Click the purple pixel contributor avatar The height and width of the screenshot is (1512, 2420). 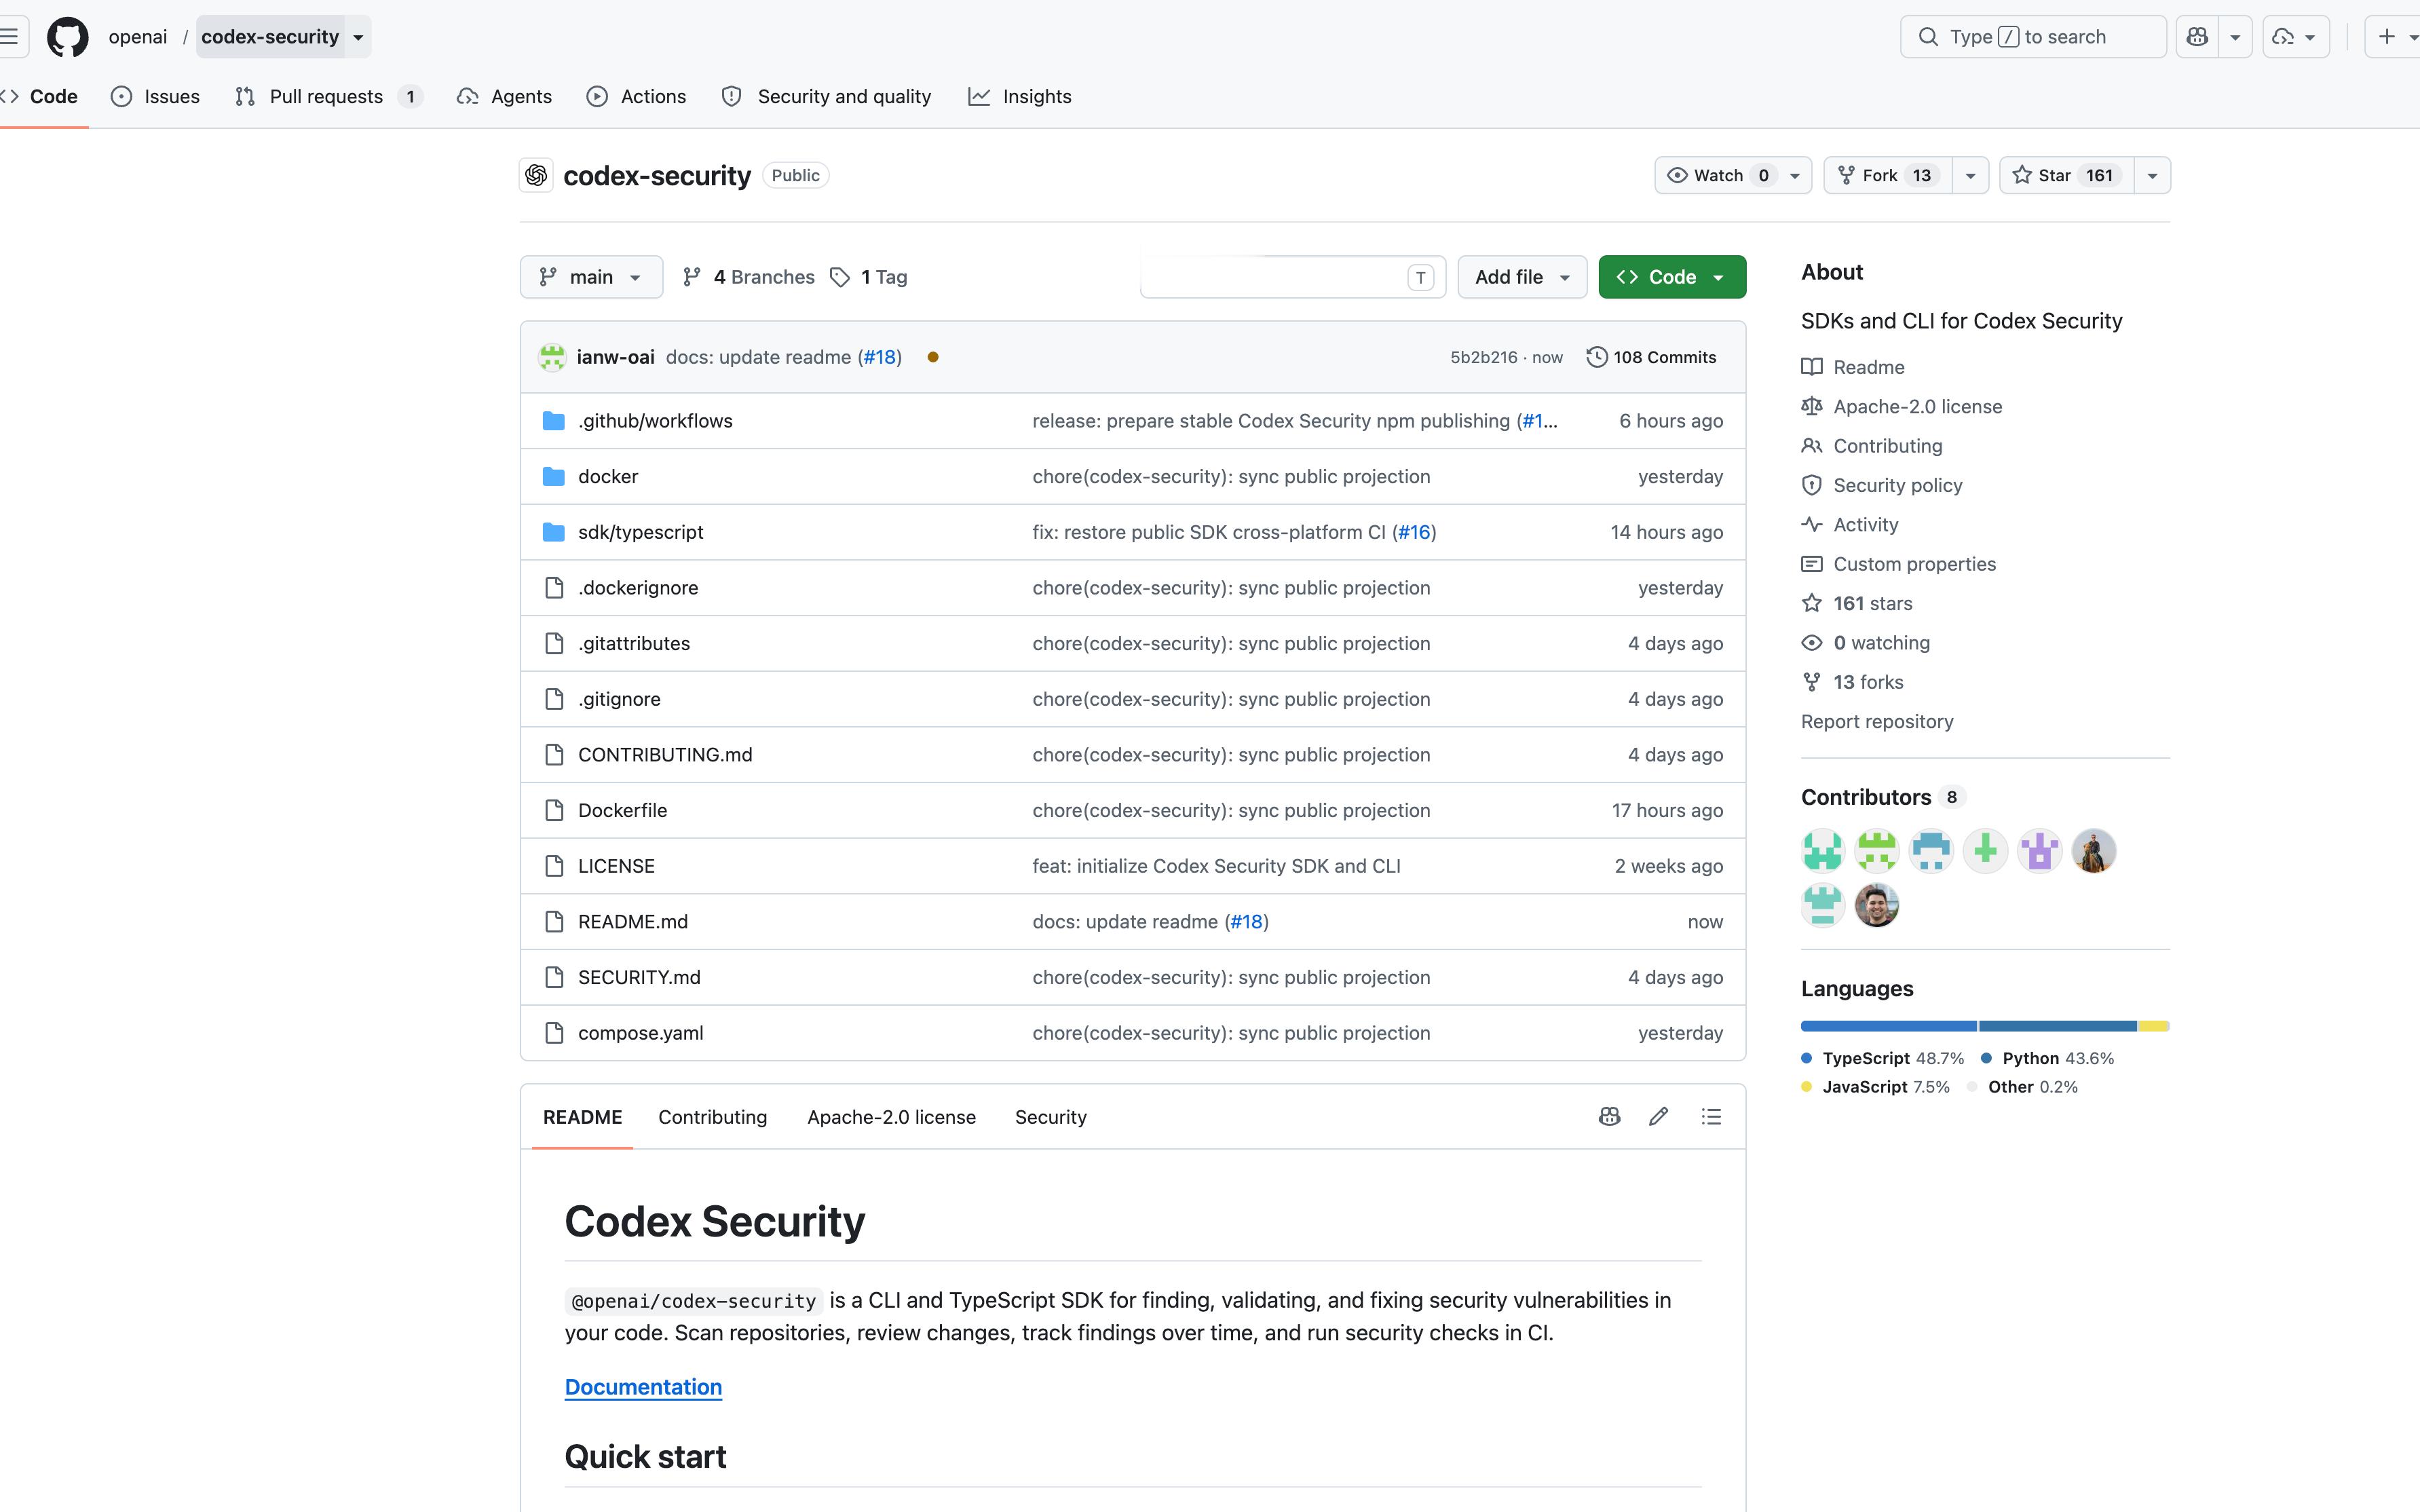pos(2039,851)
